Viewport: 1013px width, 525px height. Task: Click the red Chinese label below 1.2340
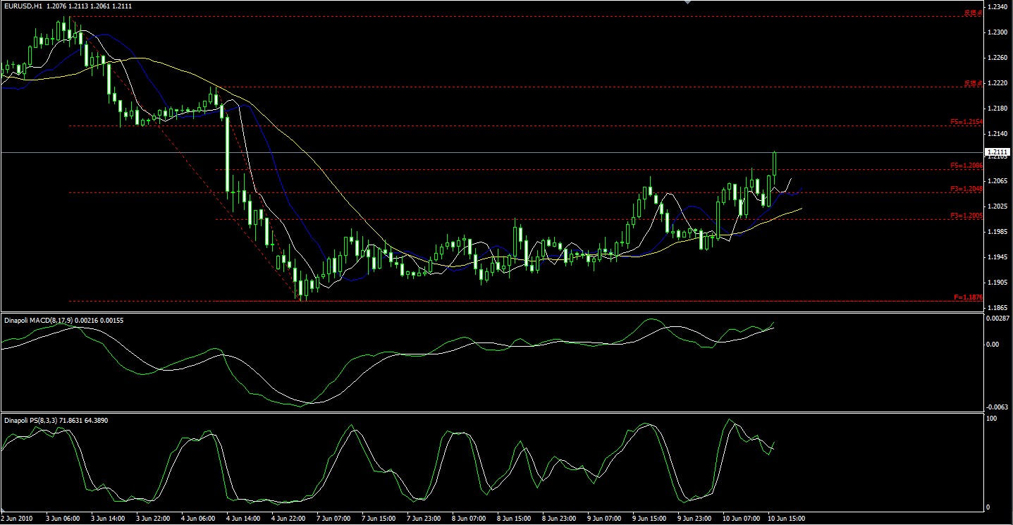[974, 13]
